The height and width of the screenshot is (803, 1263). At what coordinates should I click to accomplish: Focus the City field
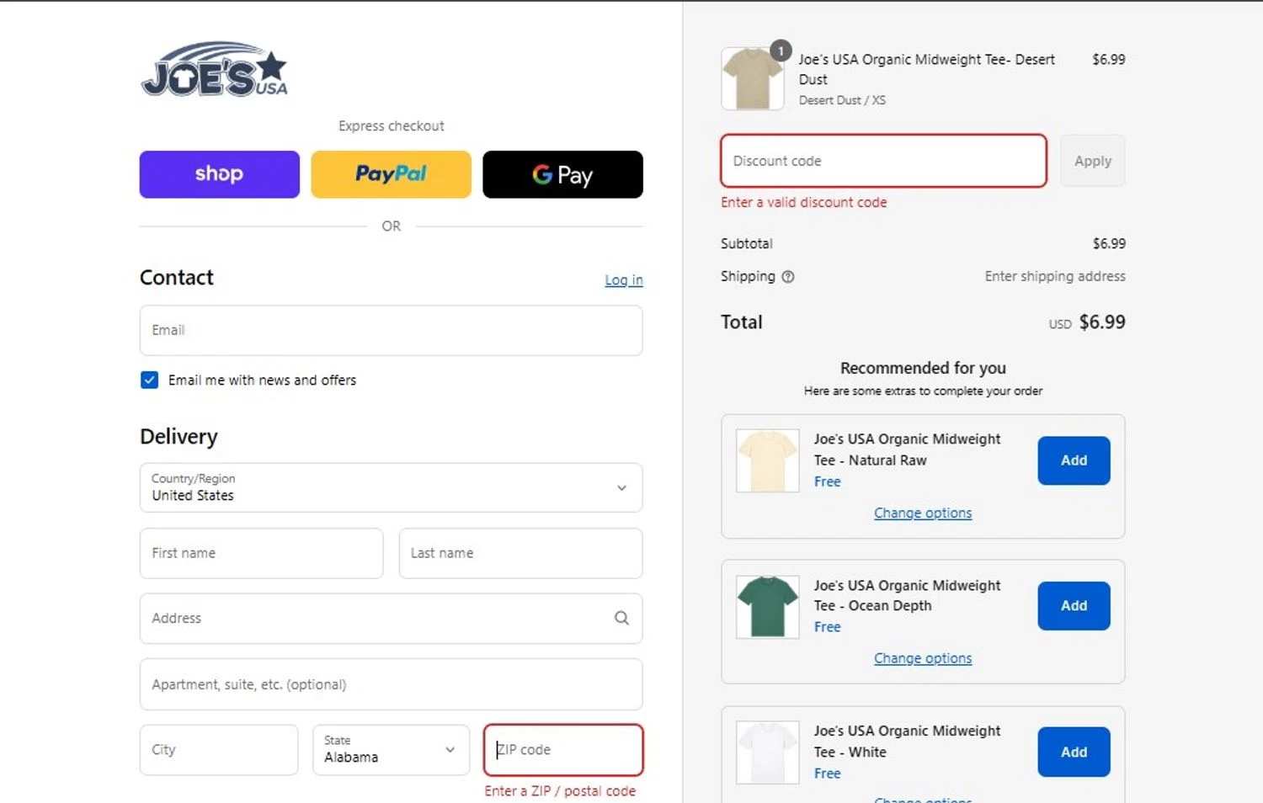click(219, 750)
